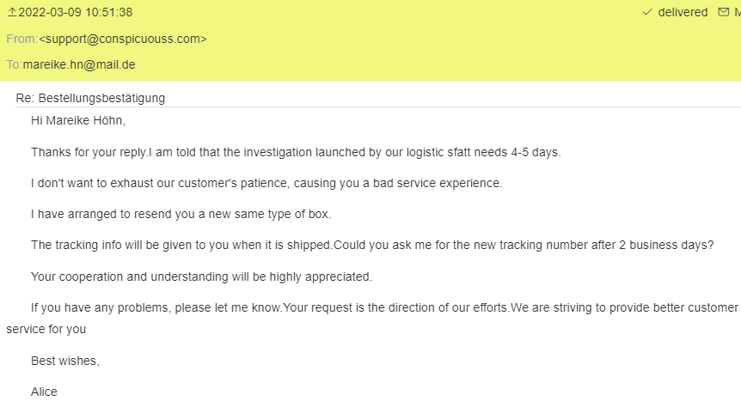741x407 pixels.
Task: Click the "delivered" status label
Action: pos(683,13)
